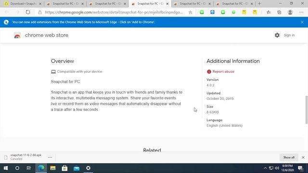This screenshot has width=308, height=173.
Task: Add page to favorites with star icon
Action: (x=190, y=12)
